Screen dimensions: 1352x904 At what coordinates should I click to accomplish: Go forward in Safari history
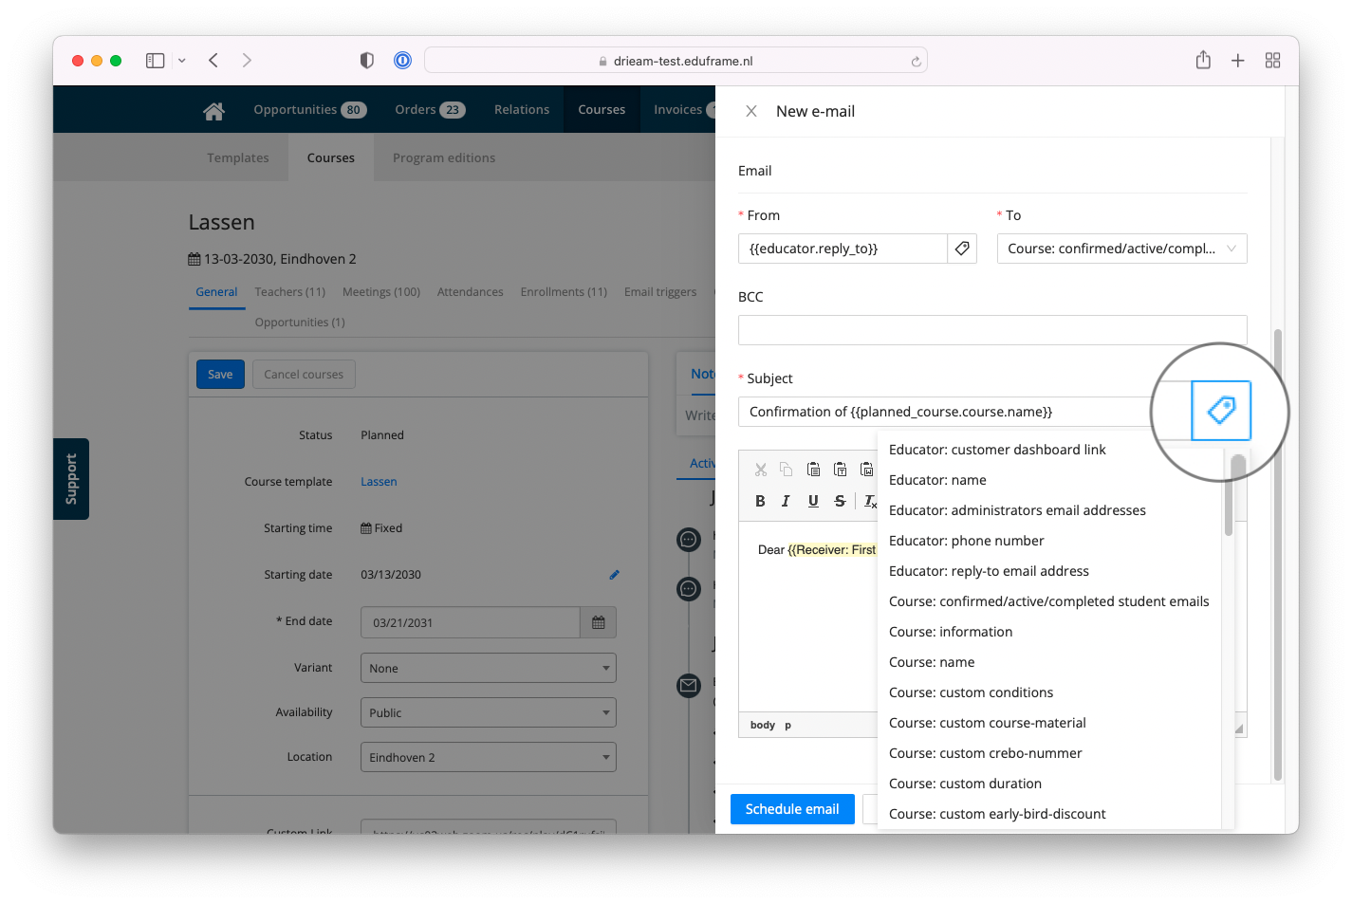click(x=247, y=61)
